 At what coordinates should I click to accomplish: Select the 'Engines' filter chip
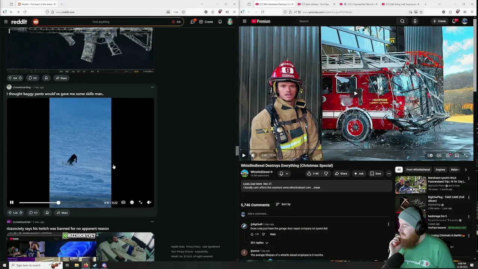pyautogui.click(x=440, y=170)
